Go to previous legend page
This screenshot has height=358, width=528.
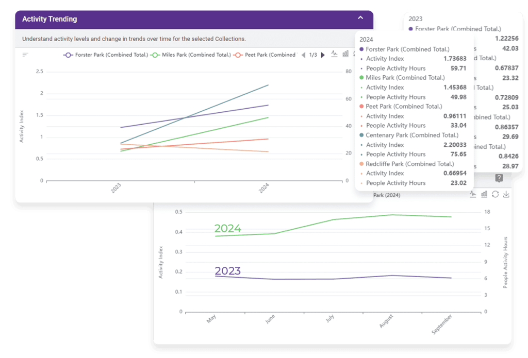coord(303,55)
